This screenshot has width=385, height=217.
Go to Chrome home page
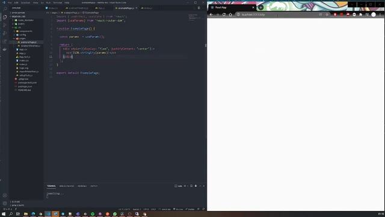coord(230,14)
